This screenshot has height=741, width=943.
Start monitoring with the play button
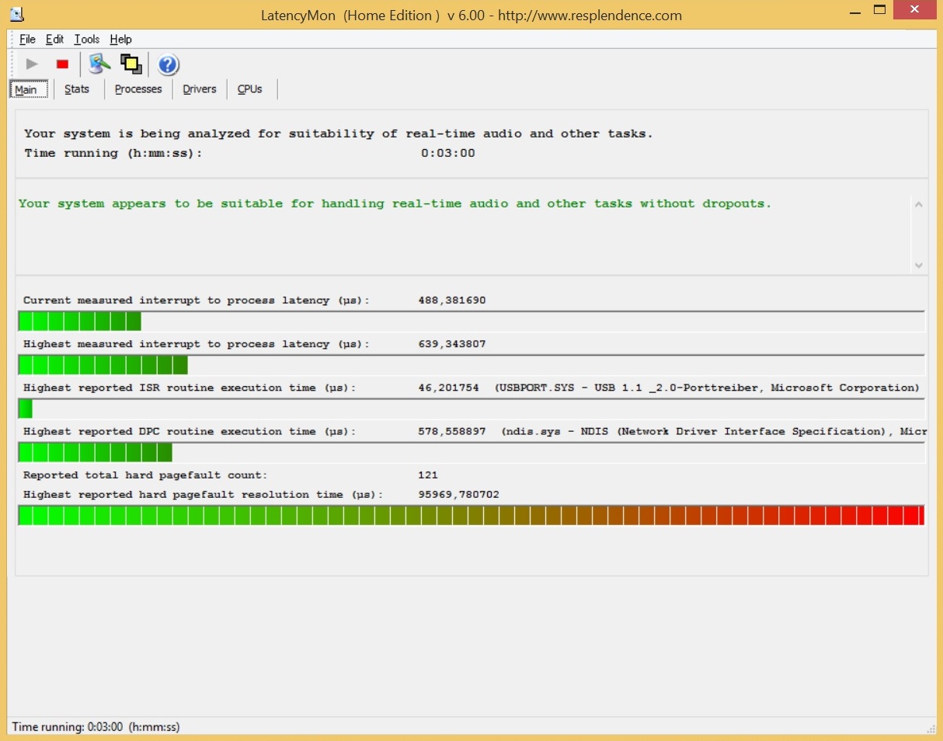tap(32, 64)
